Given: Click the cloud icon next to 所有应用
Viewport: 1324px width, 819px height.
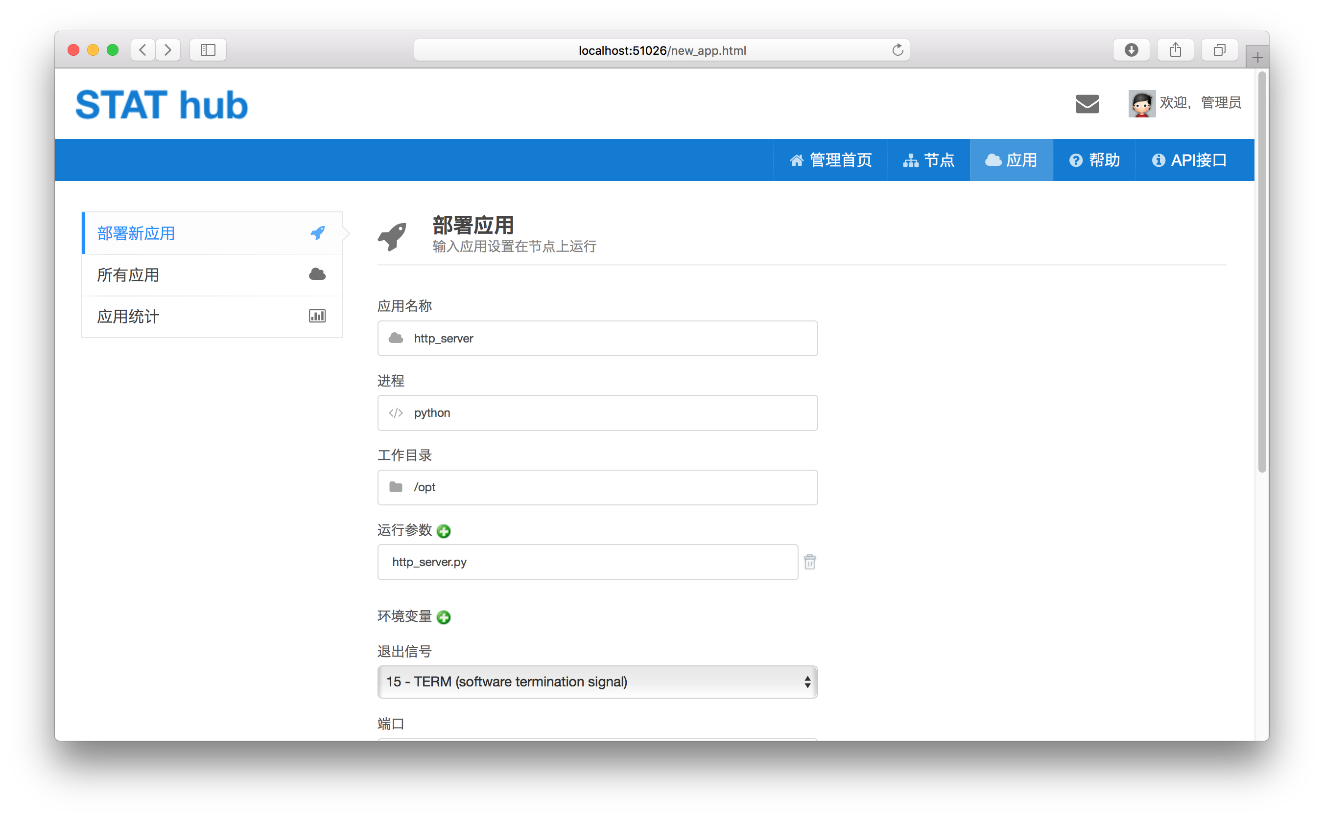Looking at the screenshot, I should coord(317,274).
